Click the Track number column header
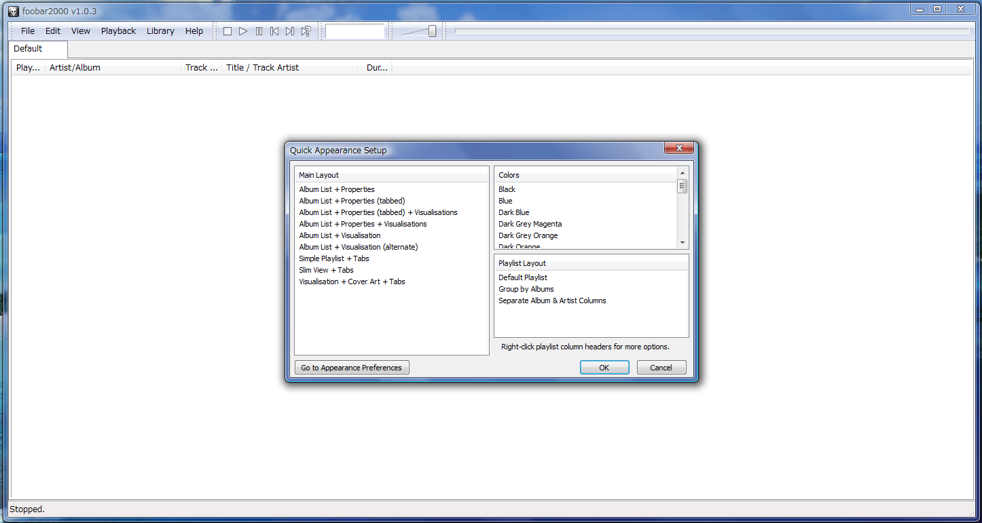The height and width of the screenshot is (523, 982). [202, 68]
